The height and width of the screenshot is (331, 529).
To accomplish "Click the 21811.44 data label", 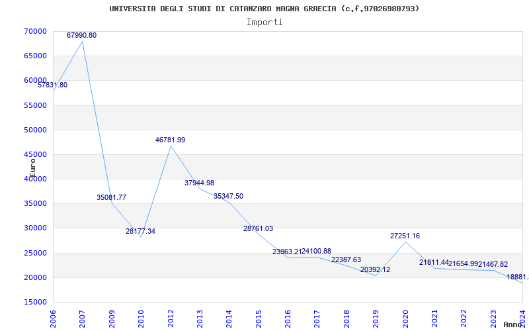I will coord(434,262).
